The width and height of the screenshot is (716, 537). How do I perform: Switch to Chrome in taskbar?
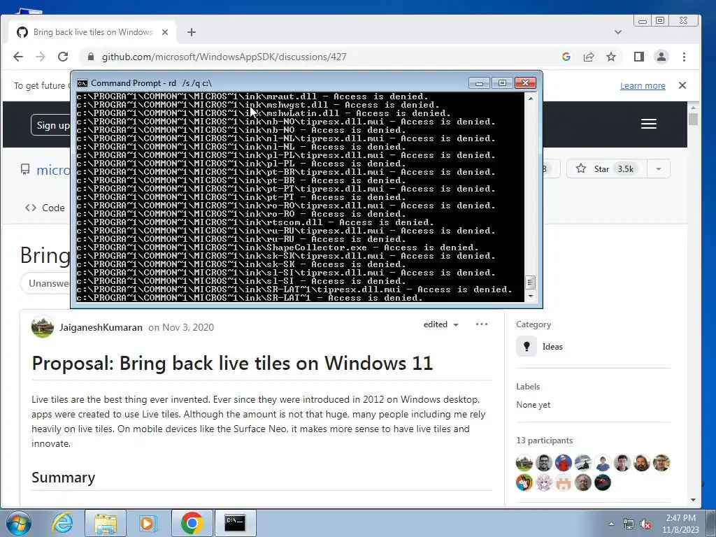(x=192, y=523)
